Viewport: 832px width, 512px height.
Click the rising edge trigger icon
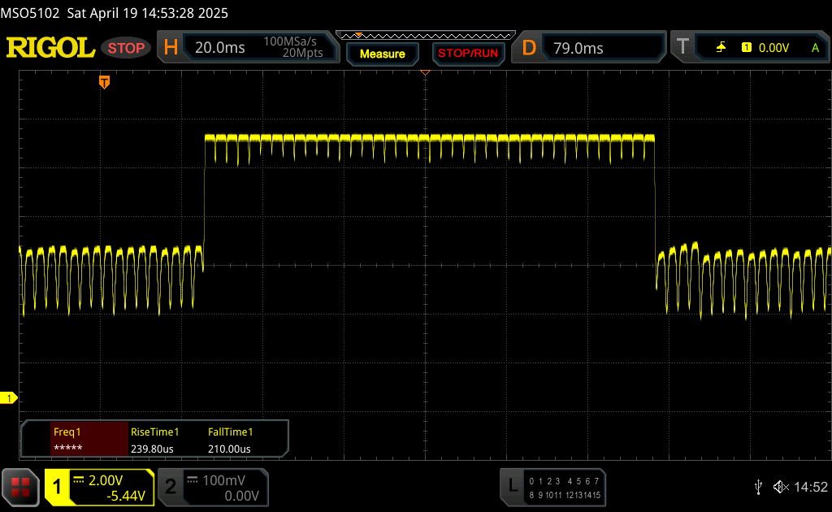[x=721, y=48]
